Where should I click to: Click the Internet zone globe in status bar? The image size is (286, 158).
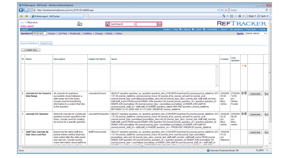[x=208, y=150]
